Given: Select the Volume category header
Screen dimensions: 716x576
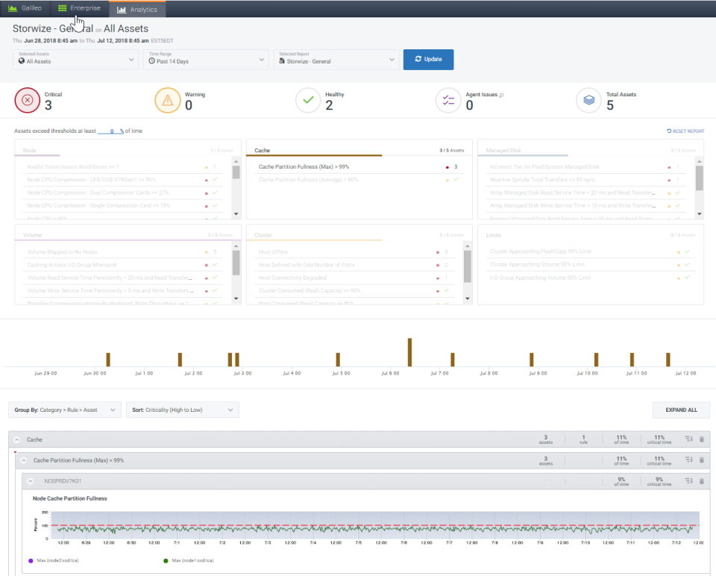Looking at the screenshot, I should 128,235.
